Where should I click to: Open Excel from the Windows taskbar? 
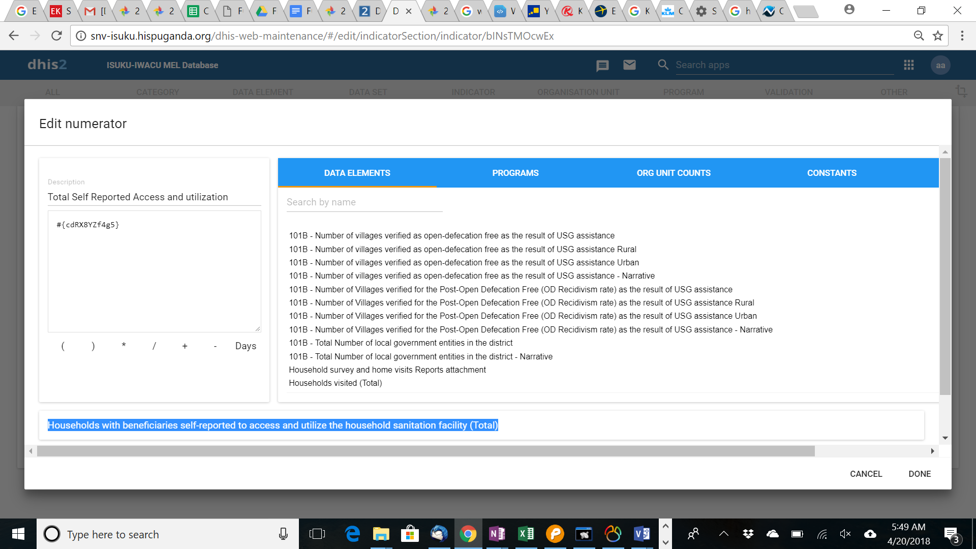click(526, 534)
